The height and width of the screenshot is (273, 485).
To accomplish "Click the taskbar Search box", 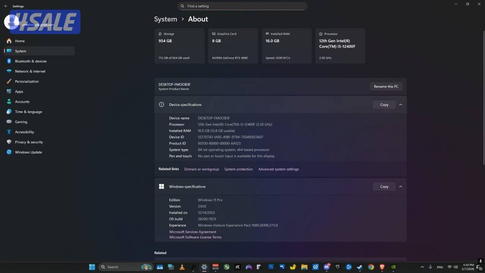I will [126, 267].
